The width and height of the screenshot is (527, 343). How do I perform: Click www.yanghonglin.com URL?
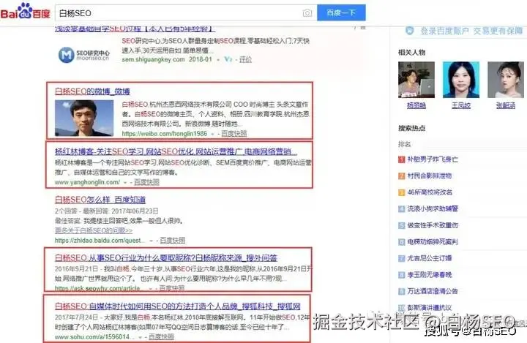pyautogui.click(x=87, y=182)
